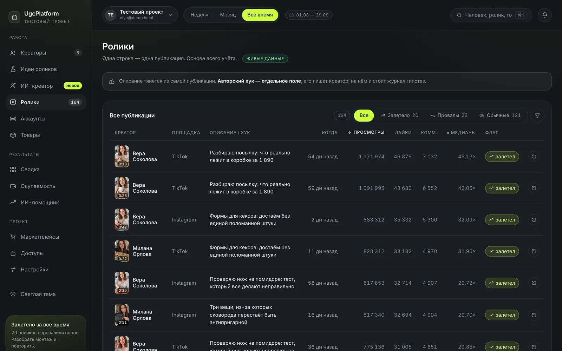Open ИИ-креатор page
This screenshot has width=562, height=351.
(46, 86)
